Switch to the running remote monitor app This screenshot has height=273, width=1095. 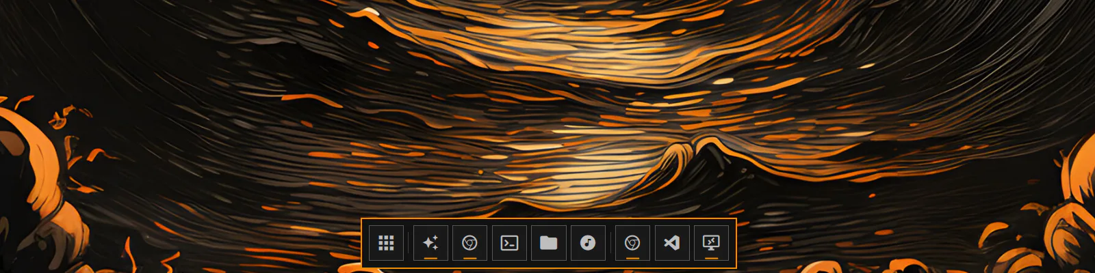click(712, 243)
